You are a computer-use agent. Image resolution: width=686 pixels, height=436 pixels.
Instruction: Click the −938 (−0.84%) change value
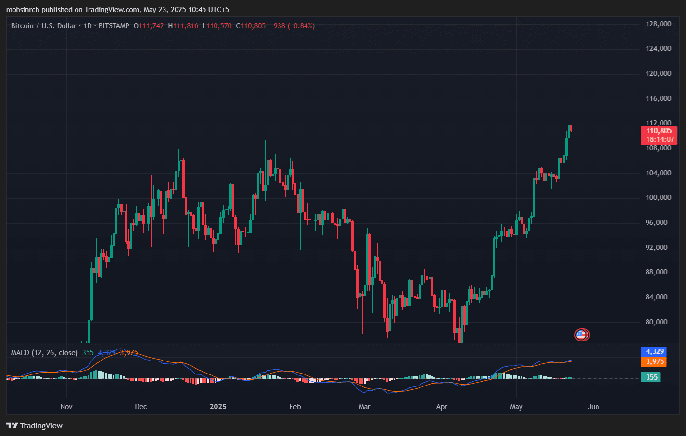point(292,26)
